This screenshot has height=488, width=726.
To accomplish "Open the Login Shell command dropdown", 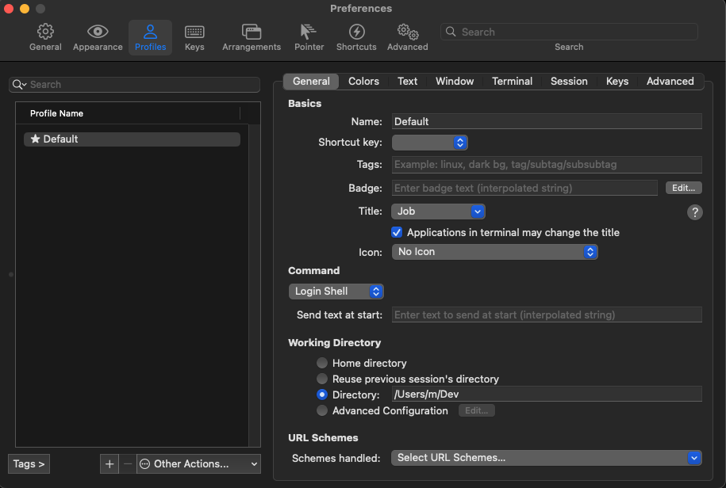I will click(336, 292).
